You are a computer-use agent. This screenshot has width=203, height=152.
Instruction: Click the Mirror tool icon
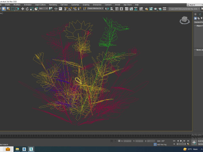[x=107, y=9]
